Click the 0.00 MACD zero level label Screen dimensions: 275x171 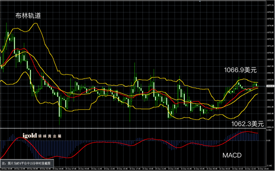[268, 141]
